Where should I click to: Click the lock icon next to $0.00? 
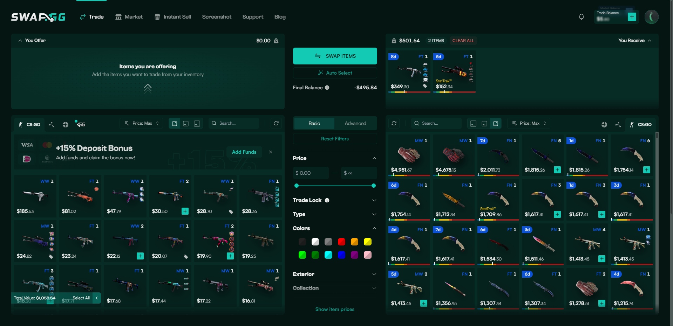coord(276,41)
